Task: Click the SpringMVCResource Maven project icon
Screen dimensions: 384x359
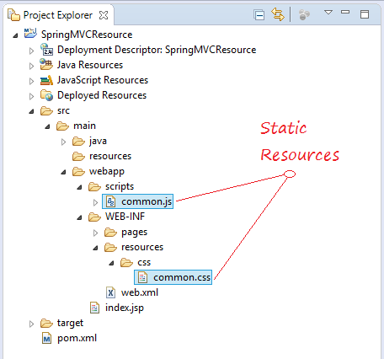Action: (x=30, y=34)
